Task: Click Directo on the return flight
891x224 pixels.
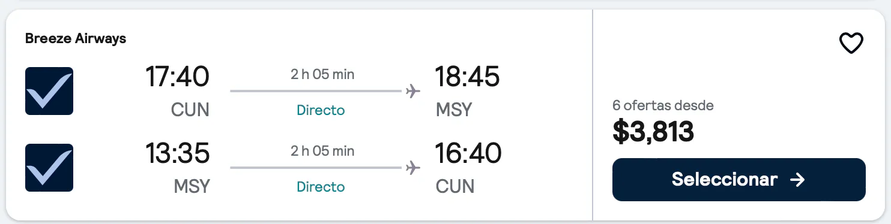Action: point(321,187)
